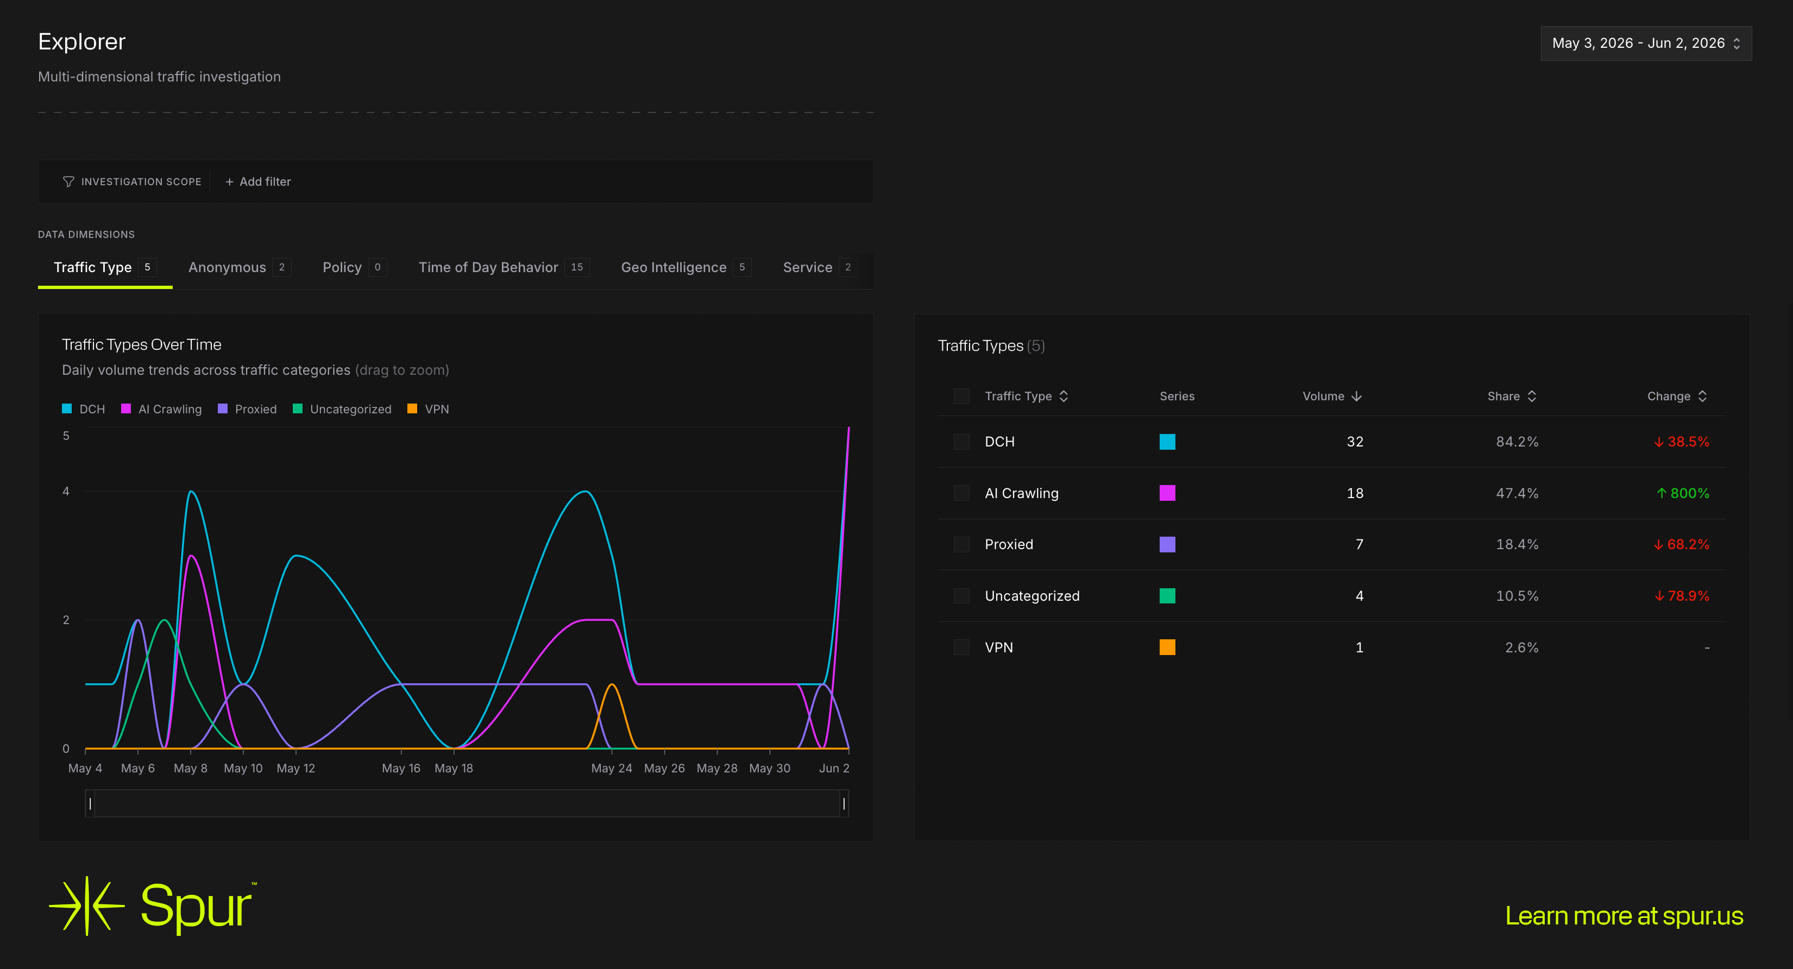Switch to the Service tab

[819, 267]
